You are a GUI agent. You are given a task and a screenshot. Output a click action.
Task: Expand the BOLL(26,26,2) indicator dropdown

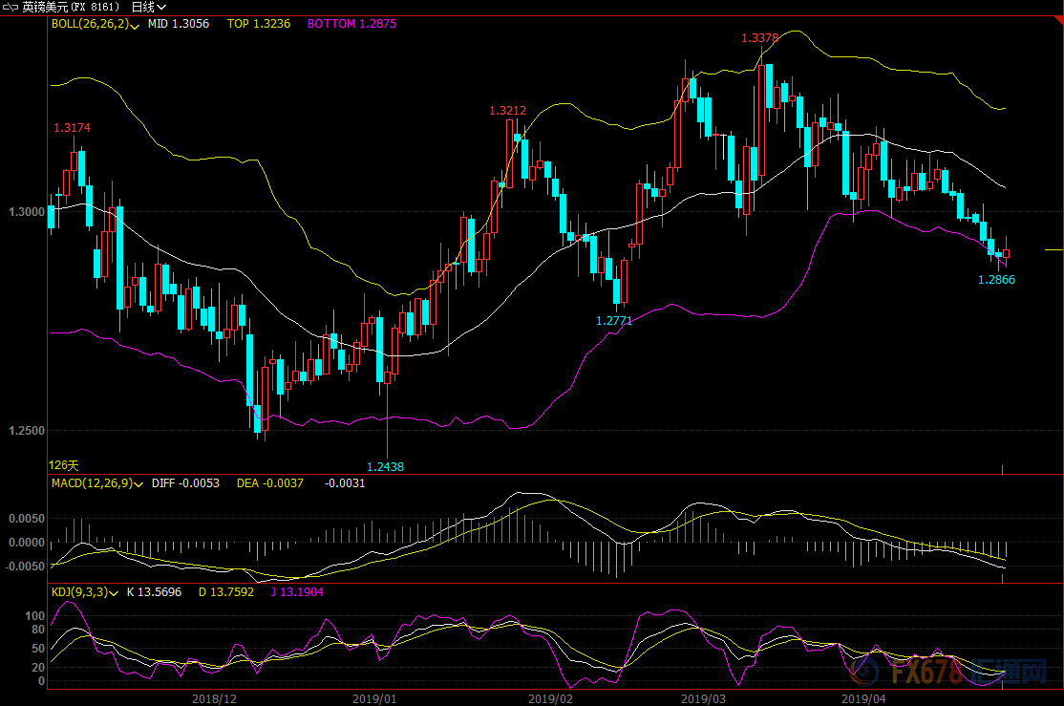pyautogui.click(x=135, y=27)
